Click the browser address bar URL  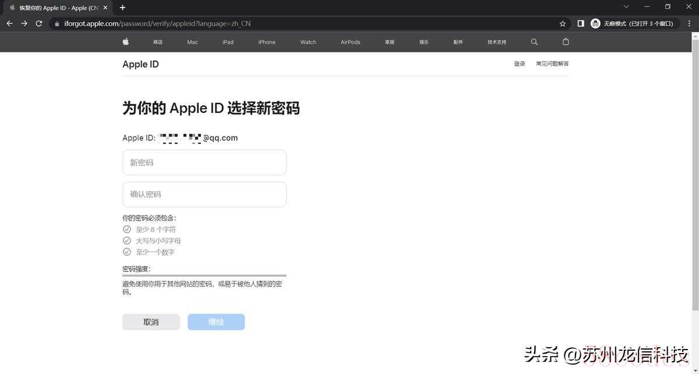point(157,24)
